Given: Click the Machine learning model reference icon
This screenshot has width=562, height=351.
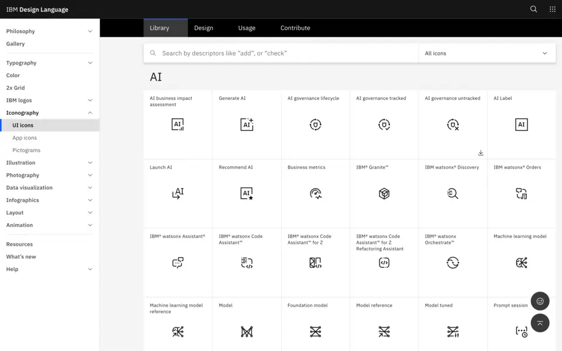Looking at the screenshot, I should [x=177, y=332].
